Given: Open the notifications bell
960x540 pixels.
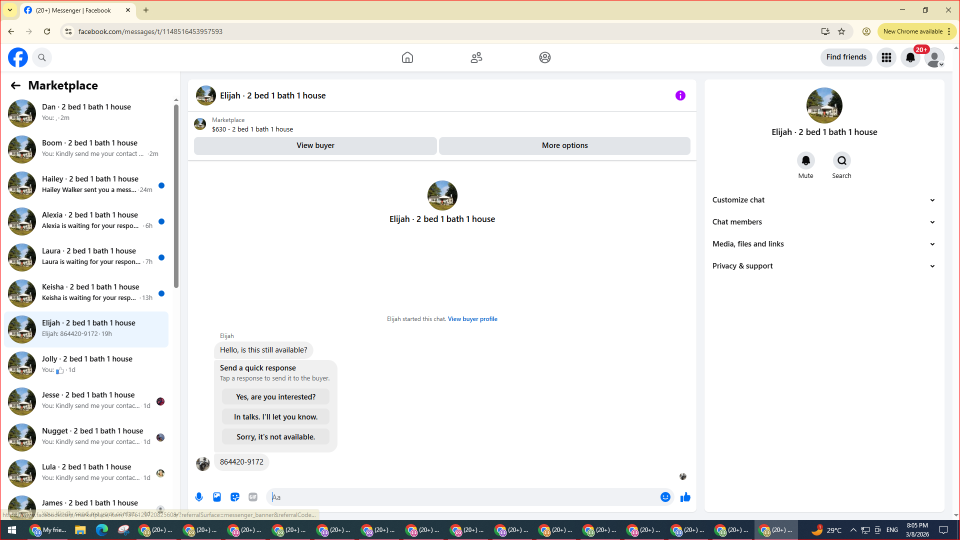Looking at the screenshot, I should click(910, 57).
